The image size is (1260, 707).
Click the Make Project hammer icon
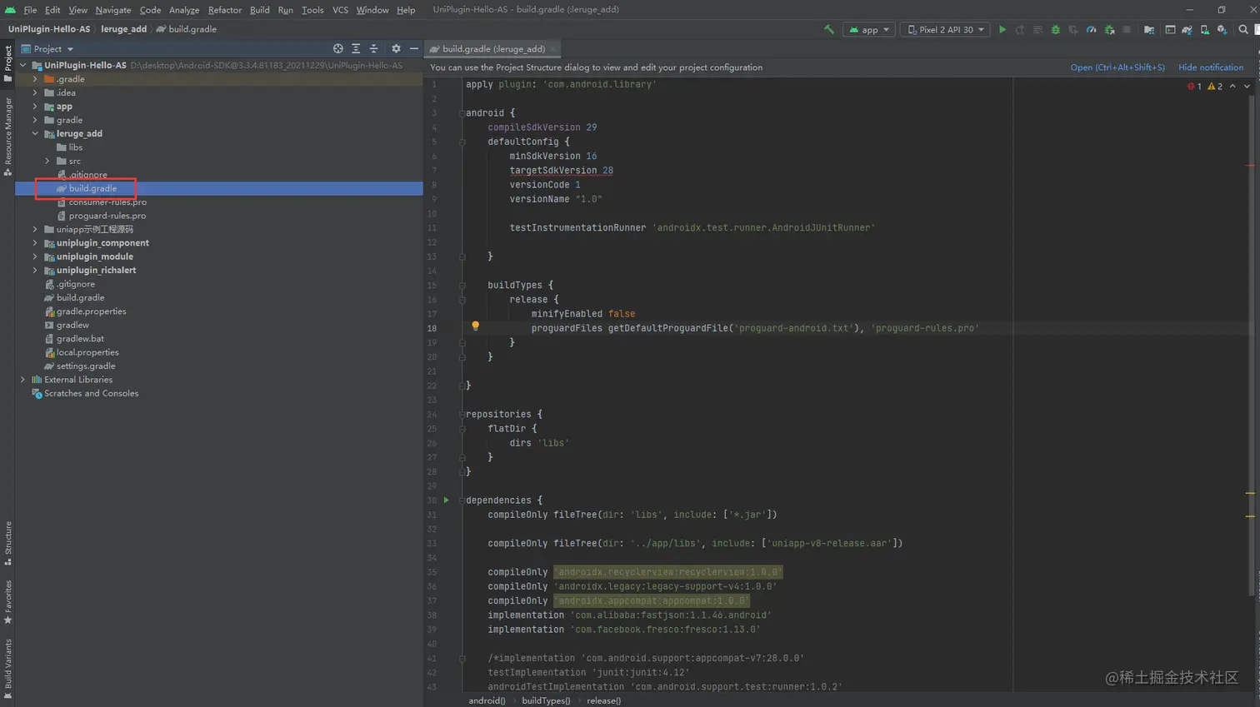(x=828, y=30)
